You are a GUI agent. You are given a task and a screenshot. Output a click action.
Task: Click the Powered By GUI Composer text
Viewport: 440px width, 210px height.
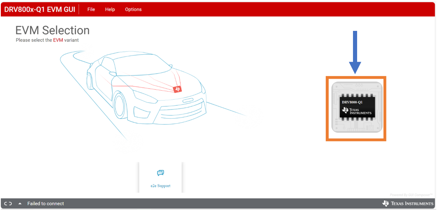[x=411, y=195]
